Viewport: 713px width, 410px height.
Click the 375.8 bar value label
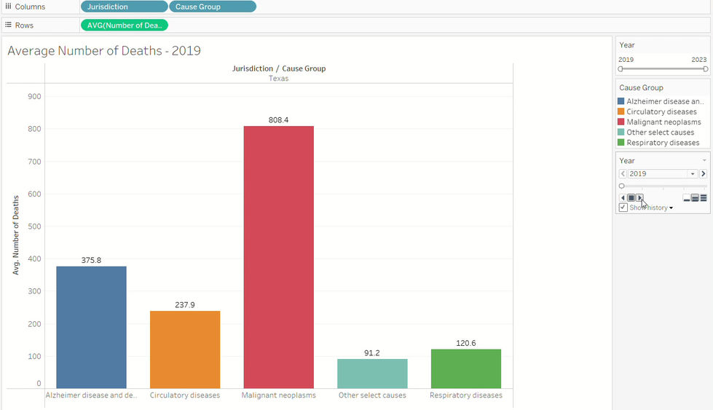[91, 261]
